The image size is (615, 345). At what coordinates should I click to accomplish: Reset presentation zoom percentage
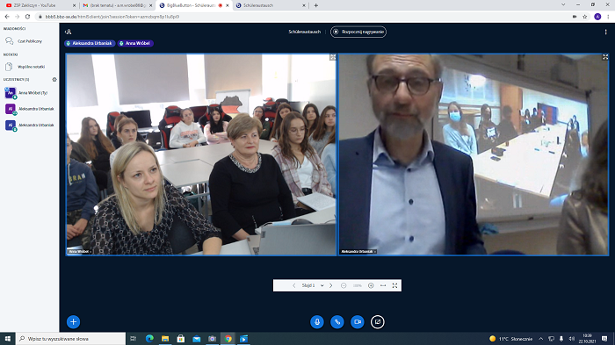357,285
